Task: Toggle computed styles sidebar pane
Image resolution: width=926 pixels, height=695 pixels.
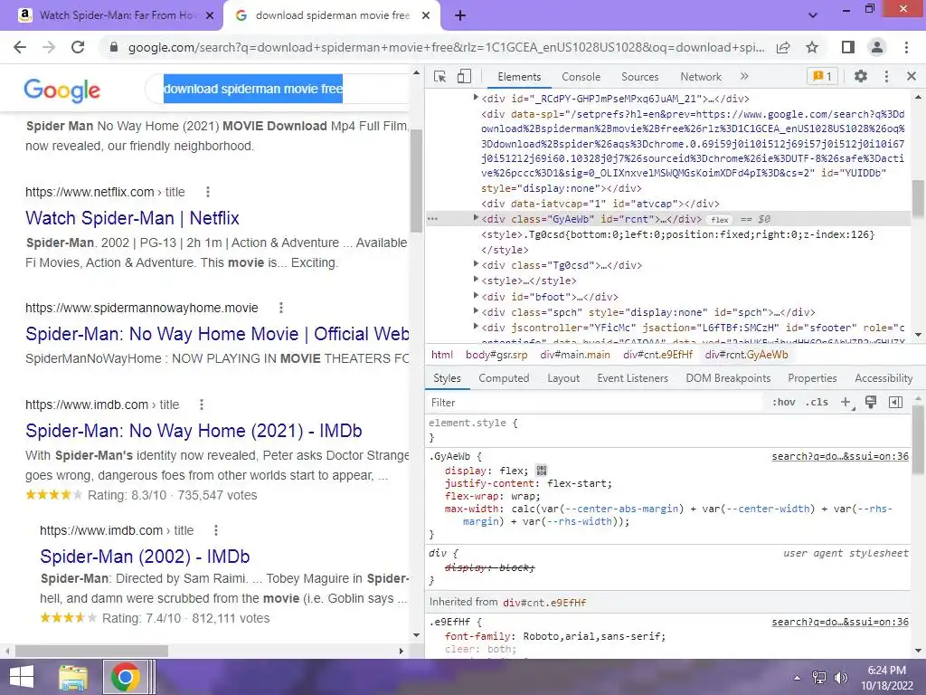Action: 895,403
